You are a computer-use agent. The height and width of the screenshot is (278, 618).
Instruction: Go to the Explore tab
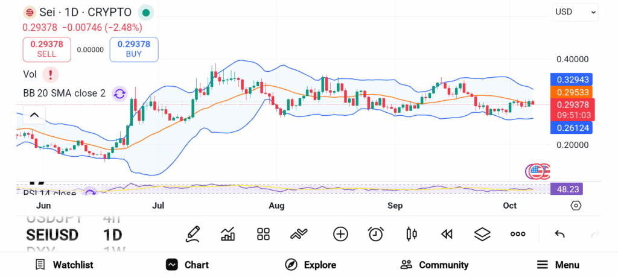[x=311, y=265]
